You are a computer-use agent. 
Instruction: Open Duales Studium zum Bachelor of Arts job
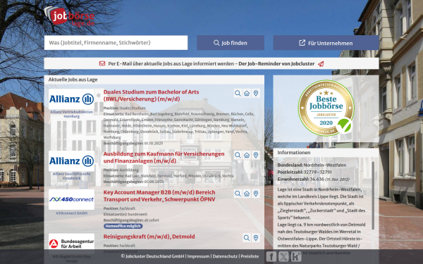point(152,95)
